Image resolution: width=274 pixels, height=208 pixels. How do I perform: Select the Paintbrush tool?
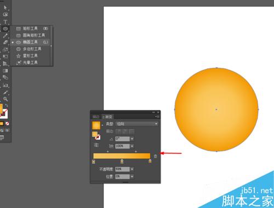(5, 36)
